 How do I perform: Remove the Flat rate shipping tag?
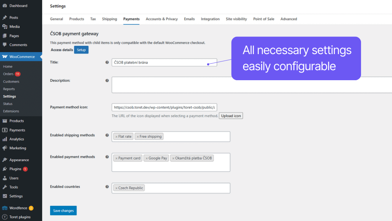(x=116, y=137)
